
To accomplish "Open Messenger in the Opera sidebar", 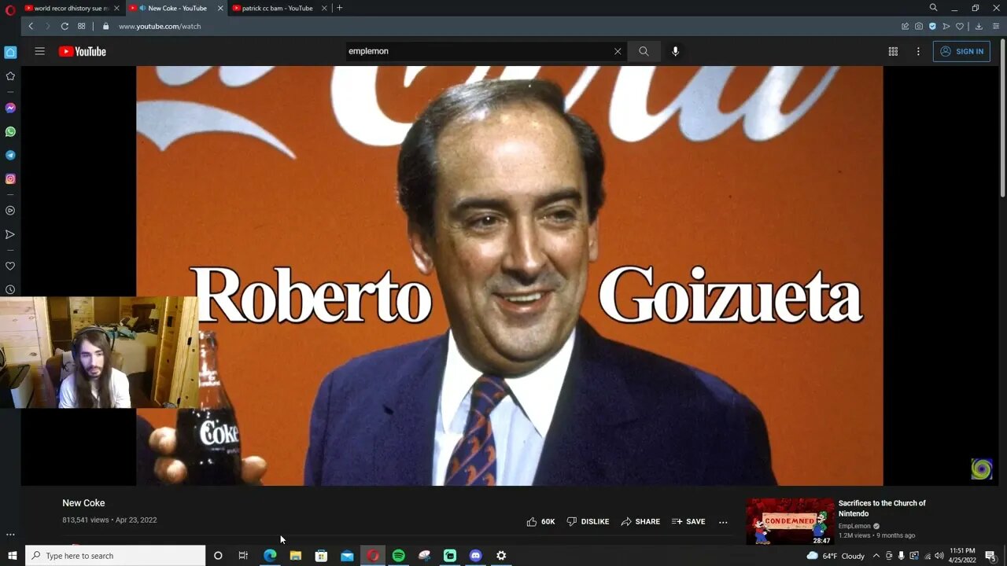I will [x=10, y=108].
